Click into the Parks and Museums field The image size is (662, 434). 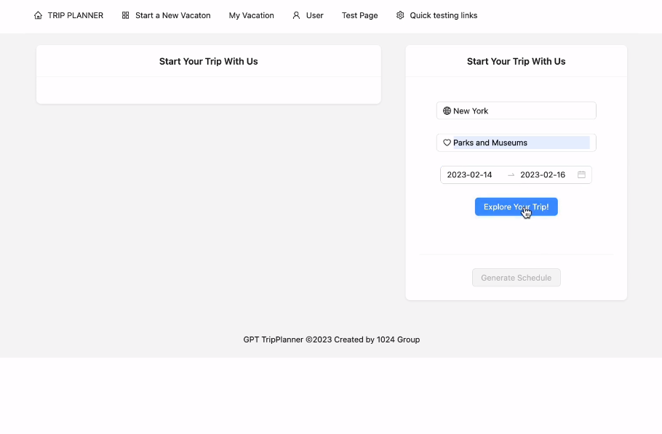click(x=520, y=143)
